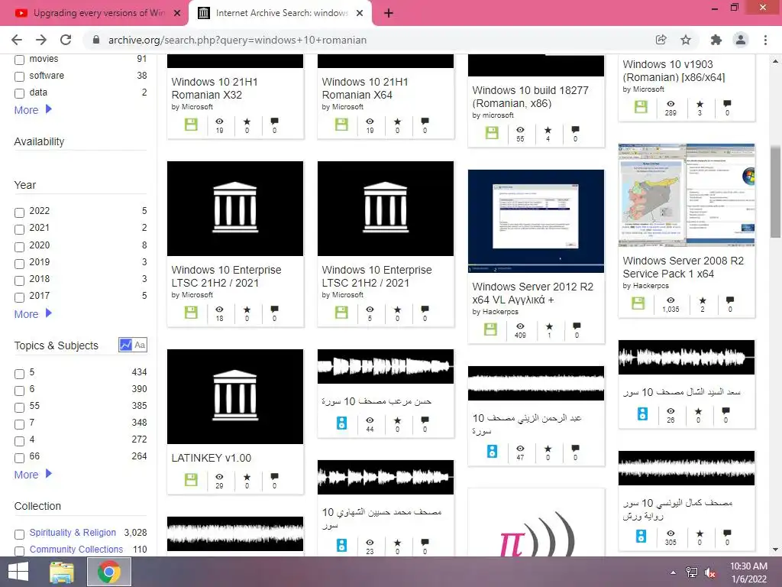782x587 pixels.
Task: Open Windows 10 21H1 Romanian X32 item
Action: (215, 89)
